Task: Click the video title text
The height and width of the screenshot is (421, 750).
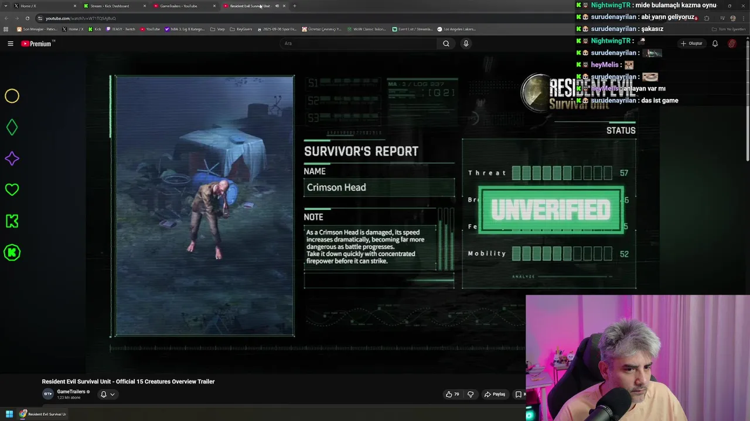Action: pyautogui.click(x=128, y=381)
